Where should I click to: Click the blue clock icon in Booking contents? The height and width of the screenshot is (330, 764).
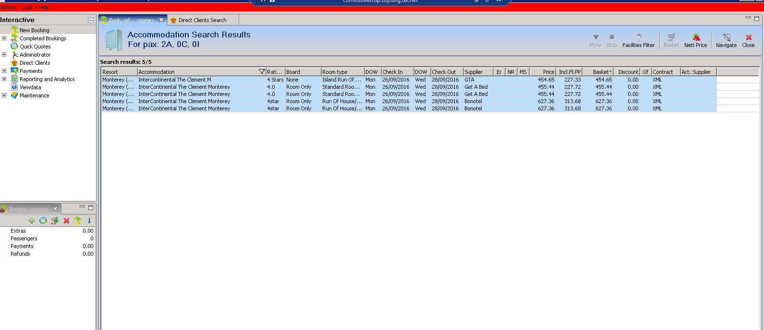point(43,221)
